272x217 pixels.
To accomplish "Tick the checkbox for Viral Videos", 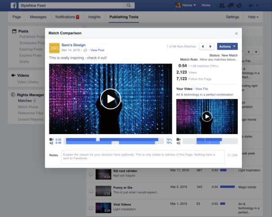I will pyautogui.click(x=91, y=207).
